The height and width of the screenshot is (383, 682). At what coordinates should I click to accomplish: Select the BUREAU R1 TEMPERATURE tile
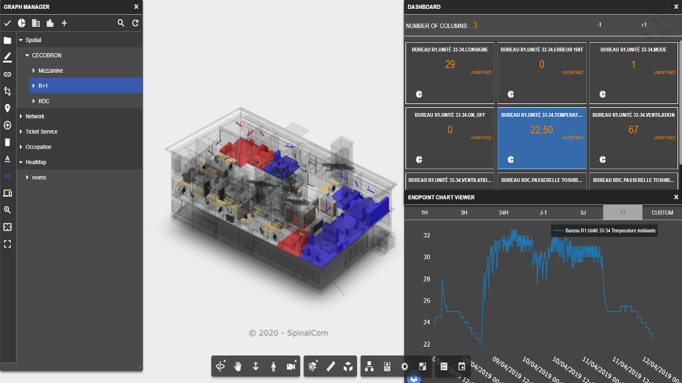click(542, 137)
